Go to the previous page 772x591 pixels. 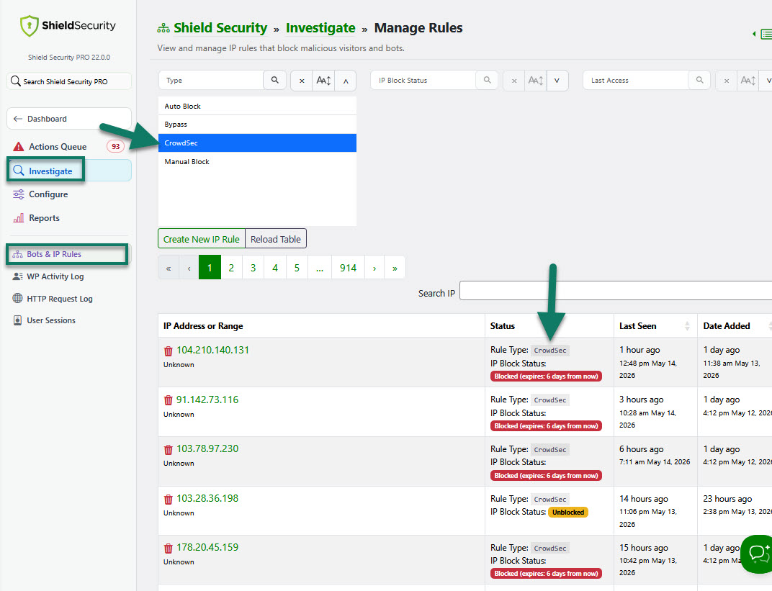click(189, 268)
